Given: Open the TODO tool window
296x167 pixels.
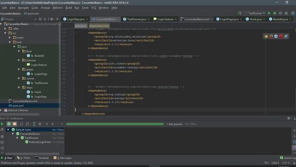Looking at the screenshot, I should tap(24, 158).
